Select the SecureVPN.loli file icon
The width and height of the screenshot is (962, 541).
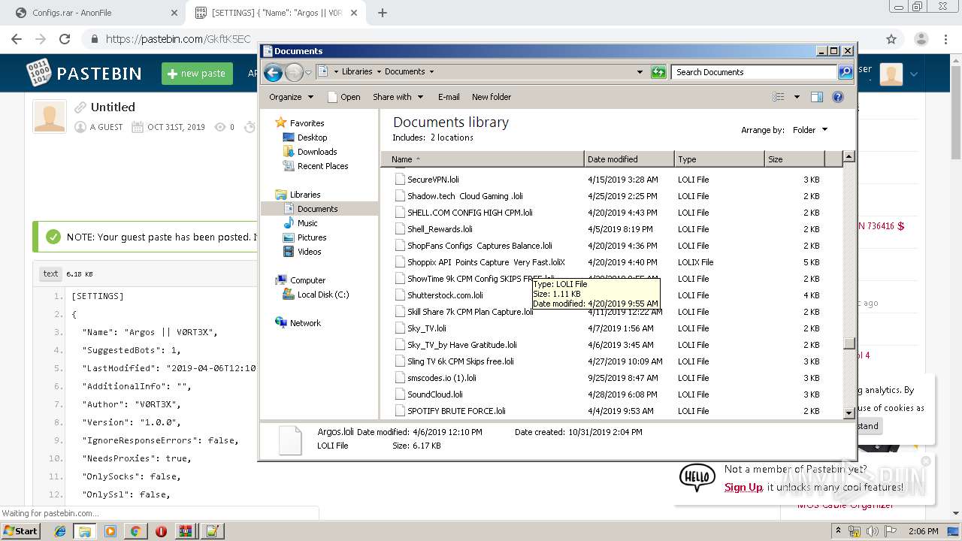(x=400, y=180)
